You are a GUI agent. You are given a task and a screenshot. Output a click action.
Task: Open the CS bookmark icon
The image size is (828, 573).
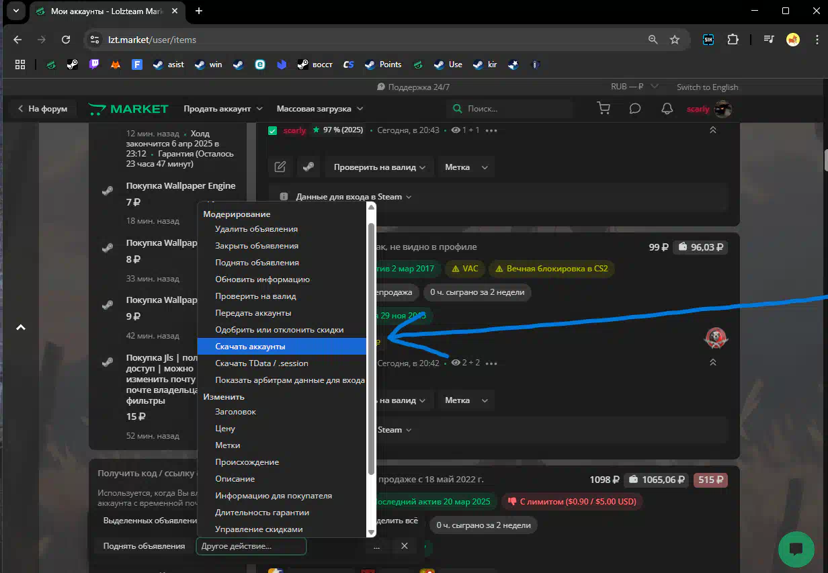pyautogui.click(x=348, y=64)
